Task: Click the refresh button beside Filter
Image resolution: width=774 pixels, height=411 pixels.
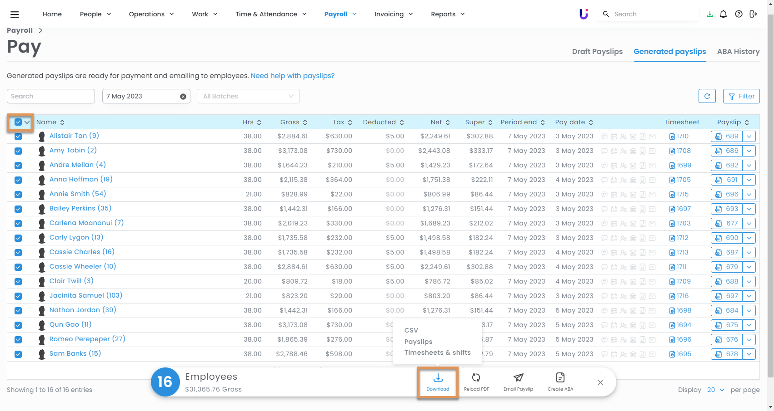Action: click(x=707, y=96)
